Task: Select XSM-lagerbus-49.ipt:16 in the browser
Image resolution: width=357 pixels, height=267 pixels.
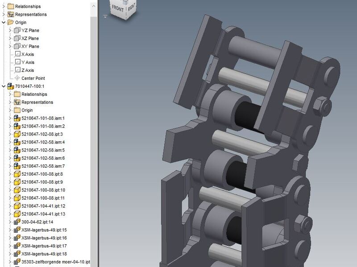Action: point(44,238)
